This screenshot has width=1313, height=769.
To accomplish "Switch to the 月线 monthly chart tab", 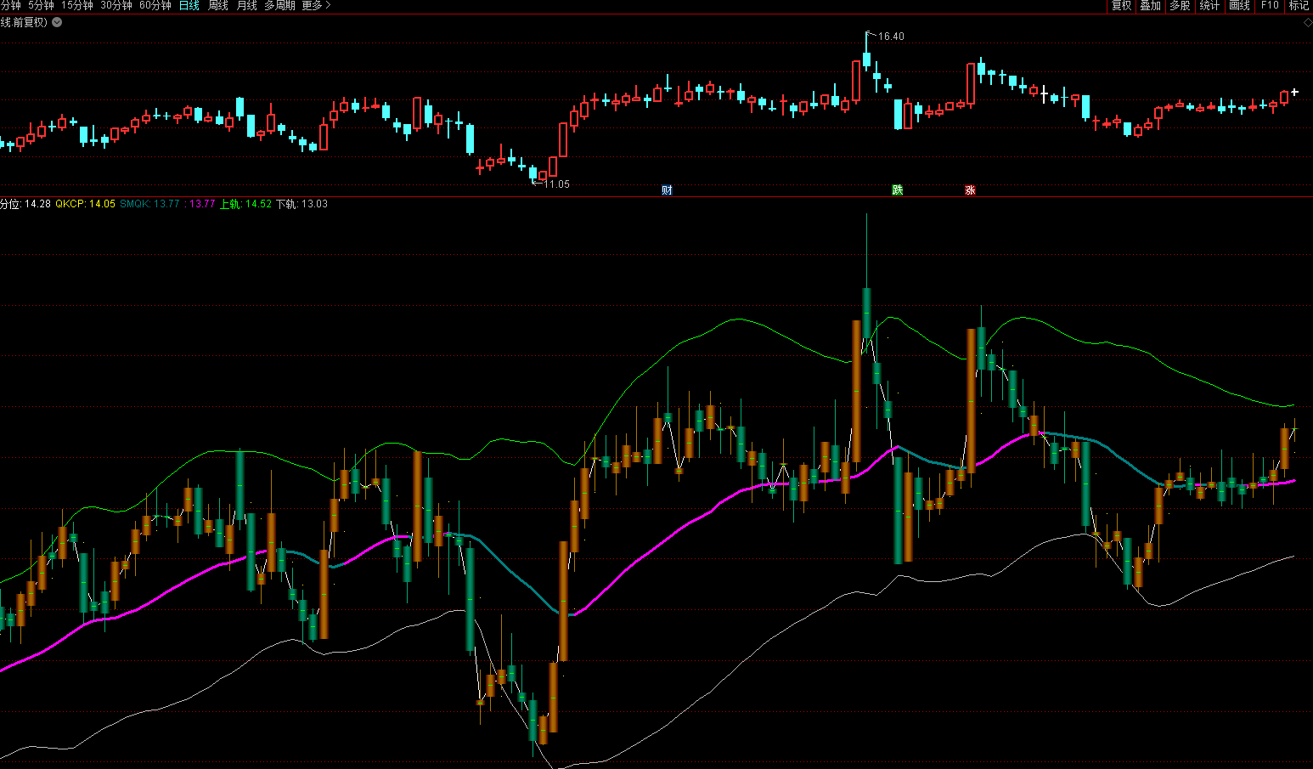I will pyautogui.click(x=246, y=6).
